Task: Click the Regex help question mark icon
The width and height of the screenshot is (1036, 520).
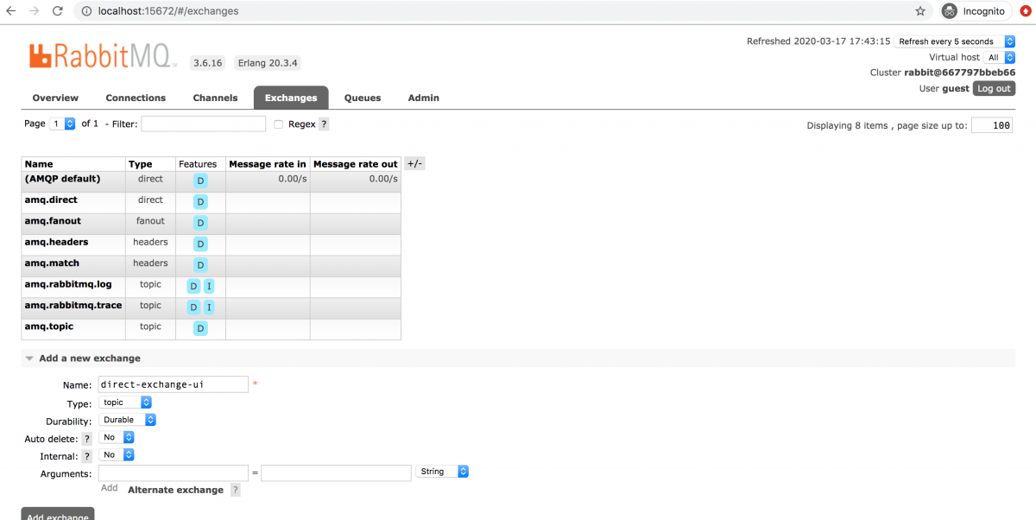Action: [x=324, y=124]
